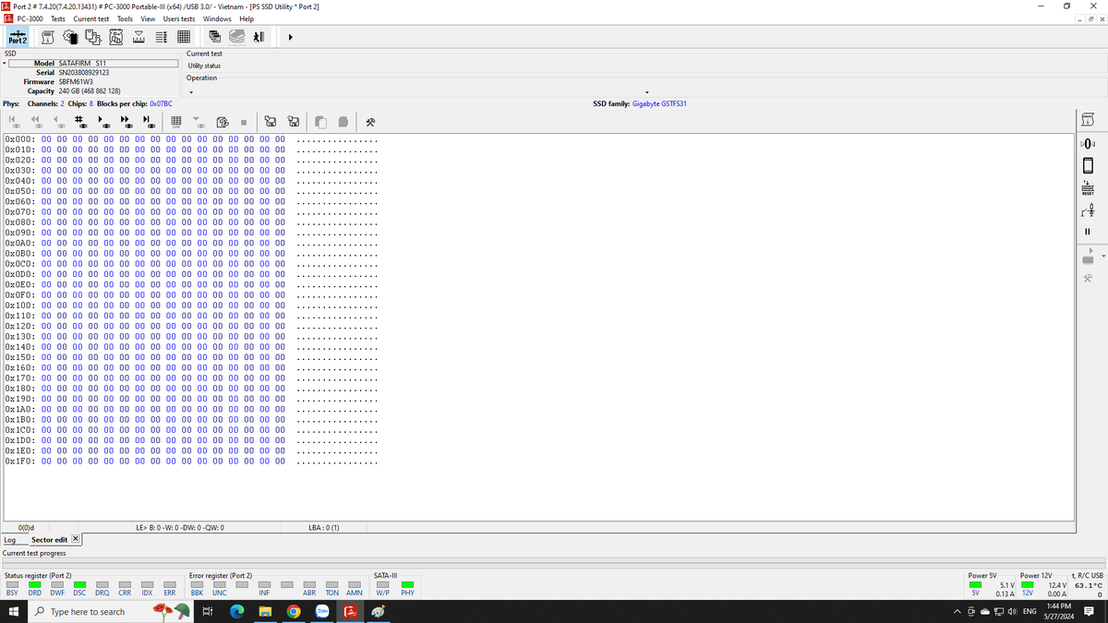Click first save-sector floppy icon
Image resolution: width=1108 pixels, height=623 pixels.
click(271, 122)
